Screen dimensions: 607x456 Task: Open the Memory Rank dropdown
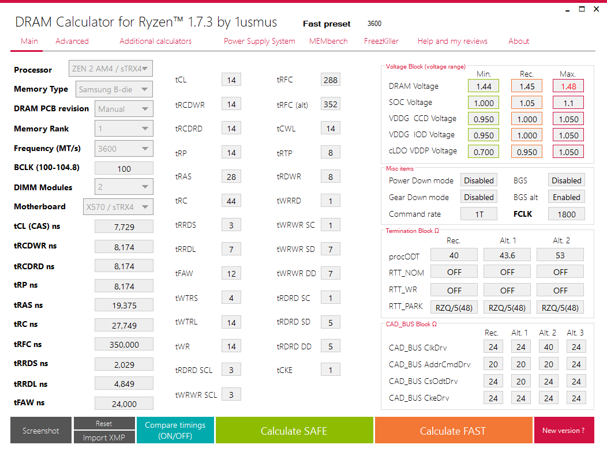pos(124,129)
